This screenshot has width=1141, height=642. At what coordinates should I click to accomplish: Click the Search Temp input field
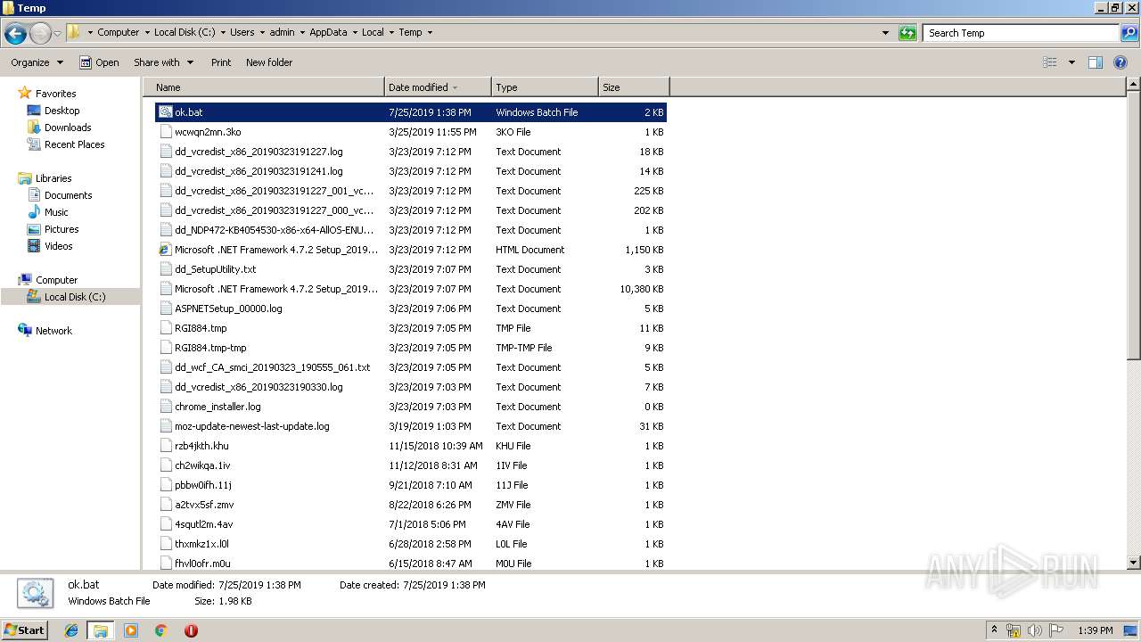click(x=1022, y=33)
